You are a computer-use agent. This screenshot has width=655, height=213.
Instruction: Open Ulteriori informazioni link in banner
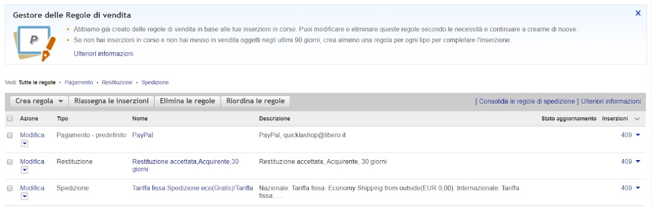(x=104, y=54)
